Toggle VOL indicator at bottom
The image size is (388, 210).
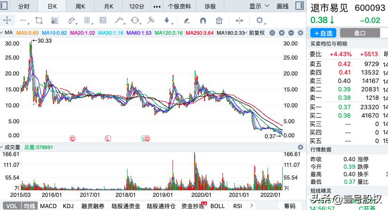point(12,206)
